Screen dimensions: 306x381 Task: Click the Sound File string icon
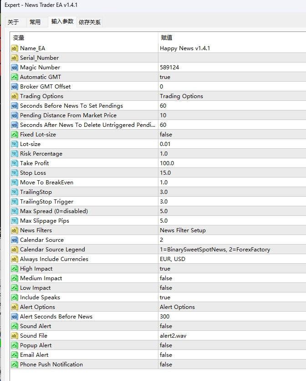(x=14, y=335)
